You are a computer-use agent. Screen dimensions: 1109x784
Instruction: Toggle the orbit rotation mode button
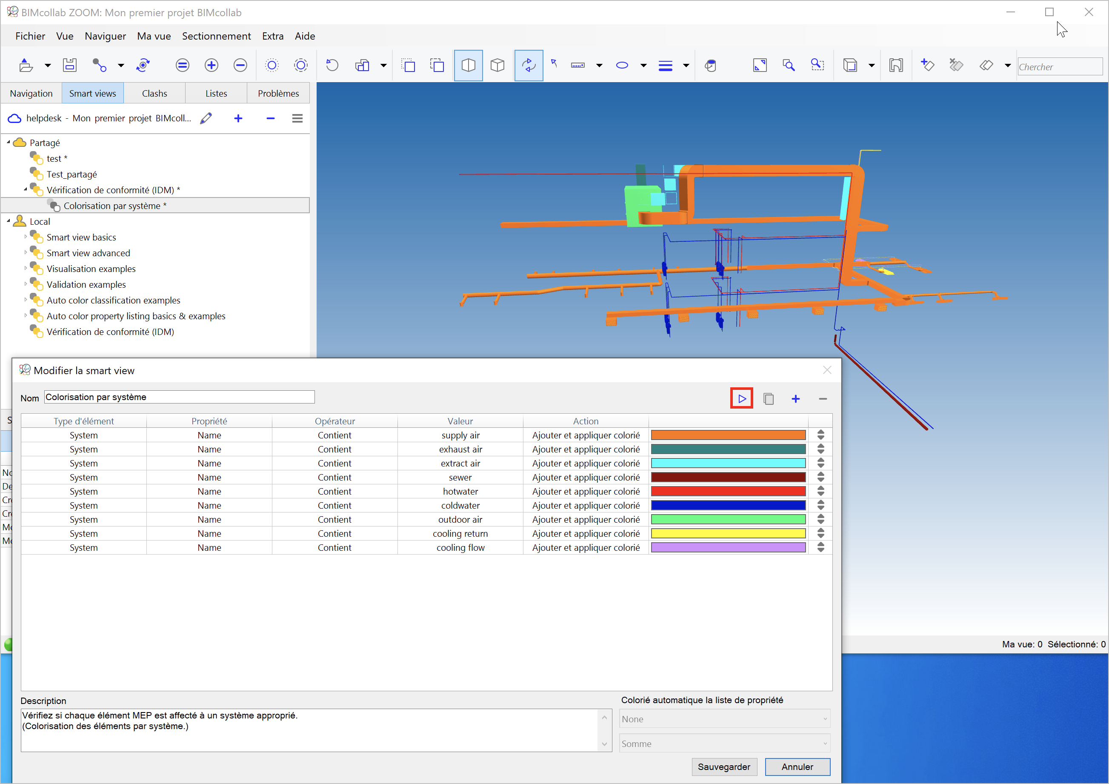(x=529, y=65)
